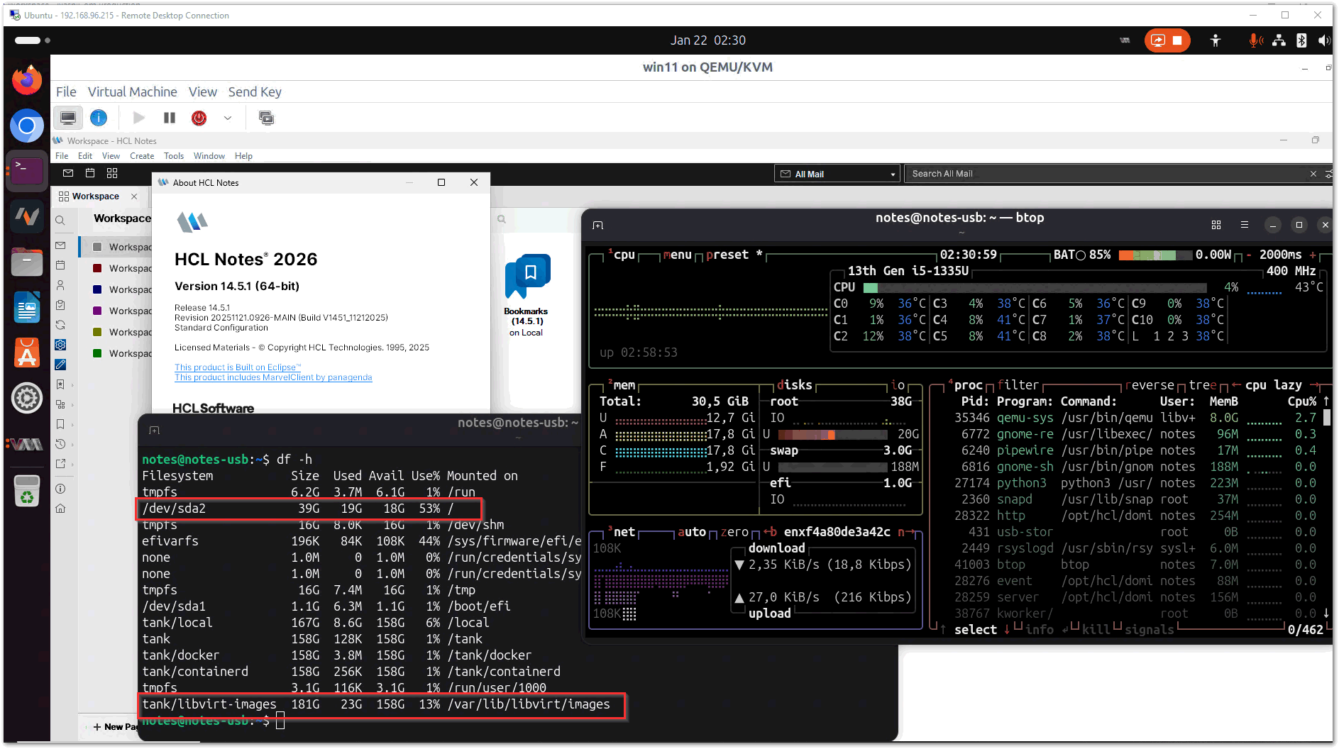Power off the VM with the red button

(199, 118)
